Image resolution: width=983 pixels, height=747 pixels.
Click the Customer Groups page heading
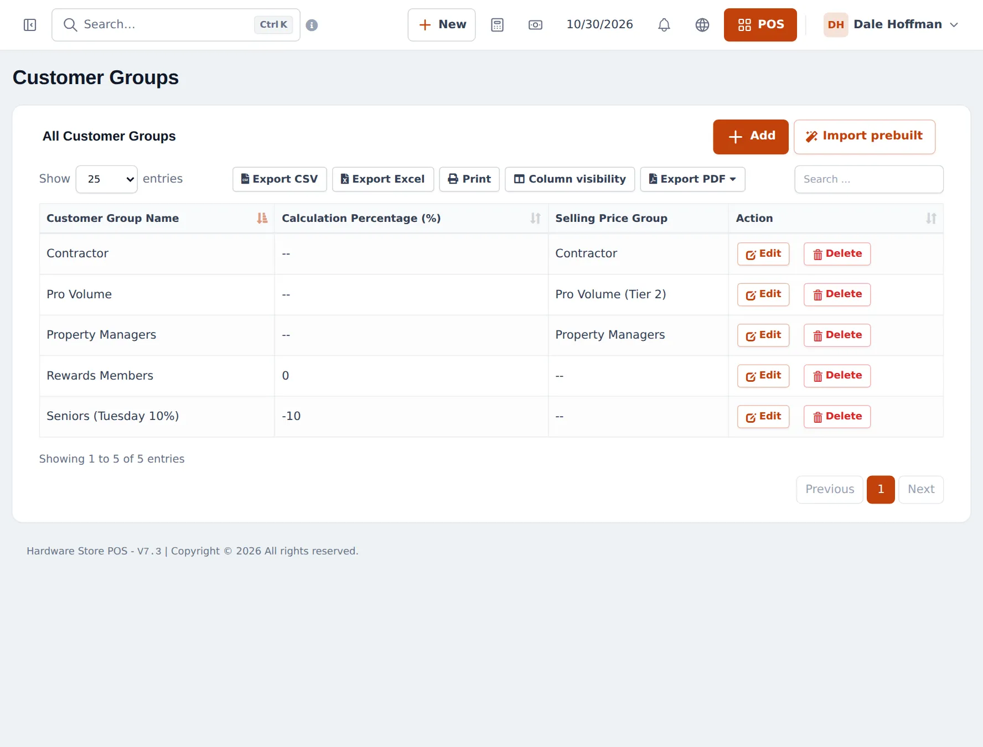click(x=96, y=77)
